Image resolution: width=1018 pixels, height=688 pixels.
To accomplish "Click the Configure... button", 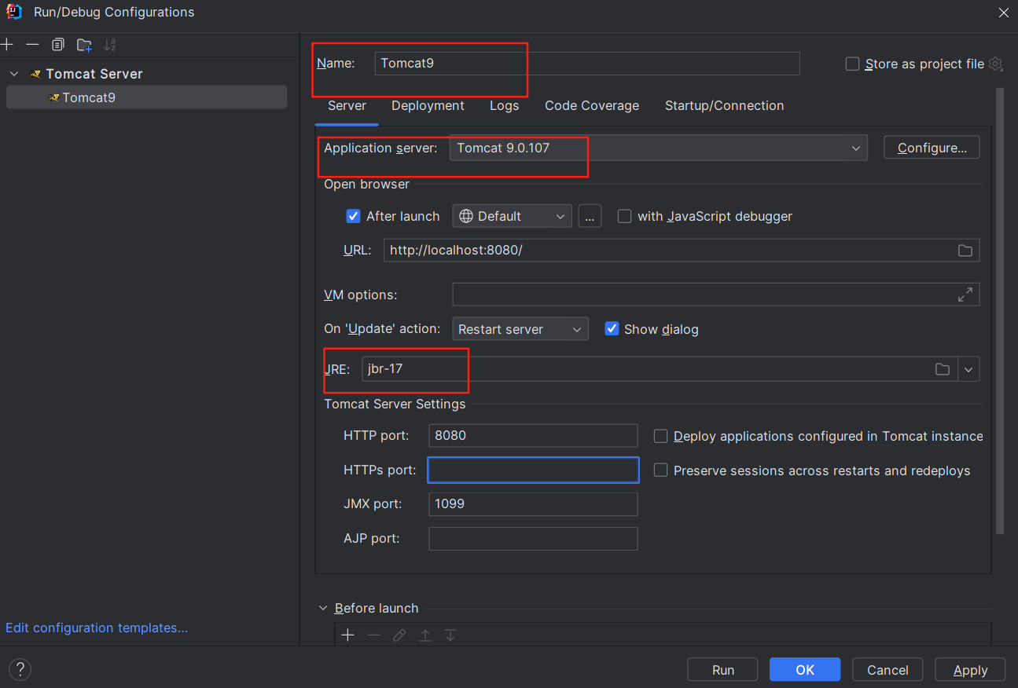I will pos(932,148).
